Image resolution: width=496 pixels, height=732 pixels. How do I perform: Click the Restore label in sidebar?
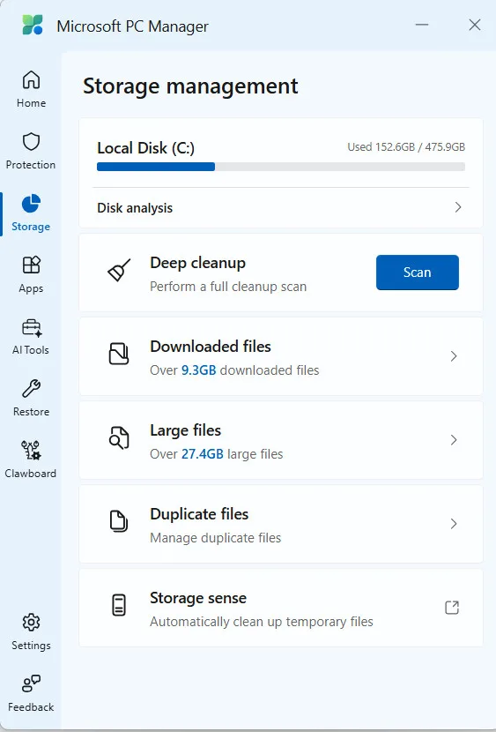tap(31, 412)
